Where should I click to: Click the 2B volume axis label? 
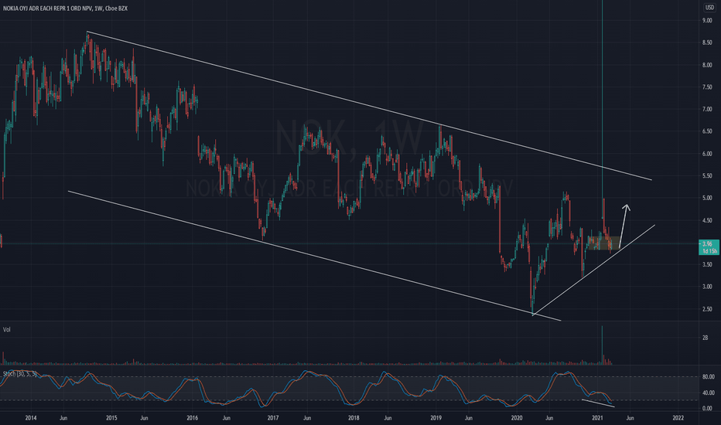705,338
